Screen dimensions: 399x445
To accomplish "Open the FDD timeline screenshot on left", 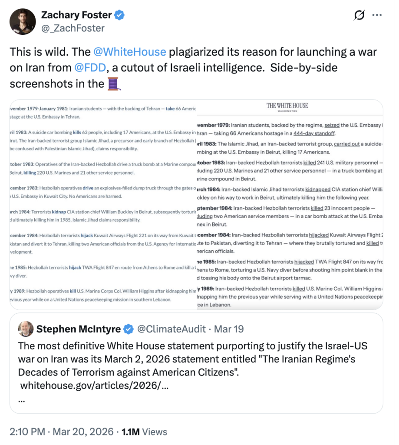I will (x=103, y=204).
